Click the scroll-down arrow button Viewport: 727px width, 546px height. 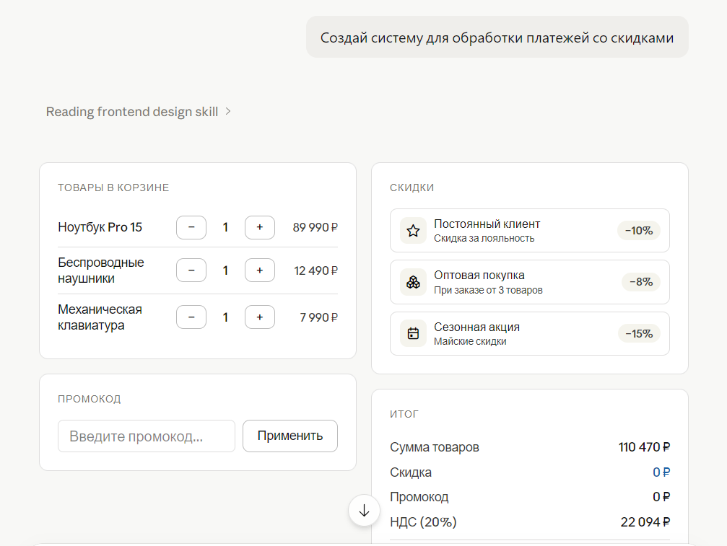point(364,511)
